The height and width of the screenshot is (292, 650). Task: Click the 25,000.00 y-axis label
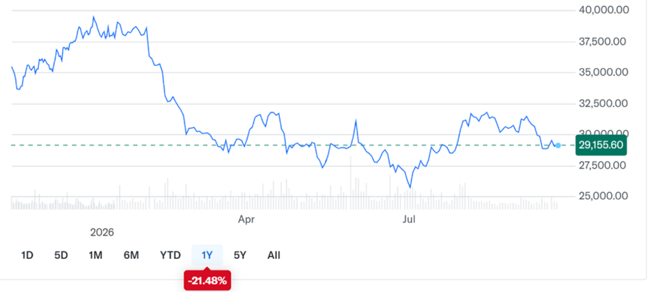603,195
